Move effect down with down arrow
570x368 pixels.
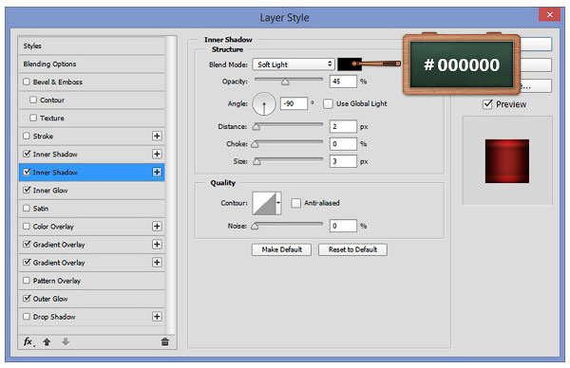point(66,341)
